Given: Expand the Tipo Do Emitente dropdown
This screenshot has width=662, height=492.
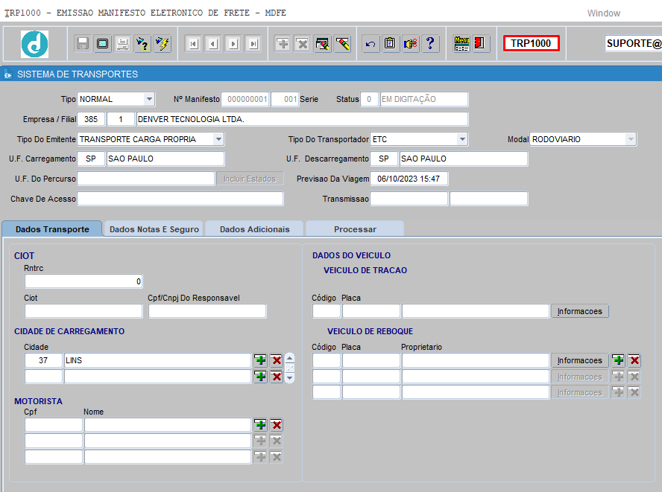Looking at the screenshot, I should [218, 139].
